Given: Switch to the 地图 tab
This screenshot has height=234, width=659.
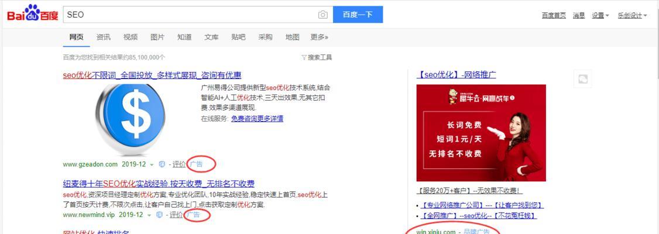Looking at the screenshot, I should coord(292,37).
